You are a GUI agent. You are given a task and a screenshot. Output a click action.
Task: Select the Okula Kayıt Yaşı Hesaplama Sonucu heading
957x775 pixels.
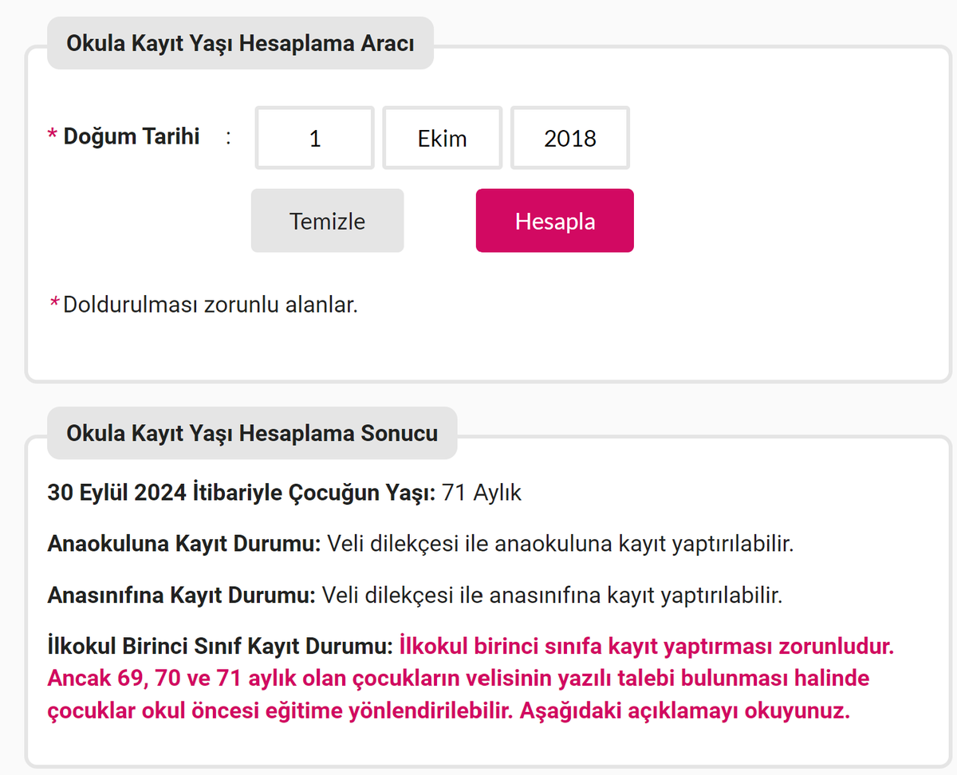pos(252,433)
